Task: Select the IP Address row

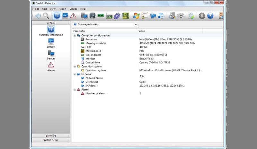Action: tap(147, 86)
